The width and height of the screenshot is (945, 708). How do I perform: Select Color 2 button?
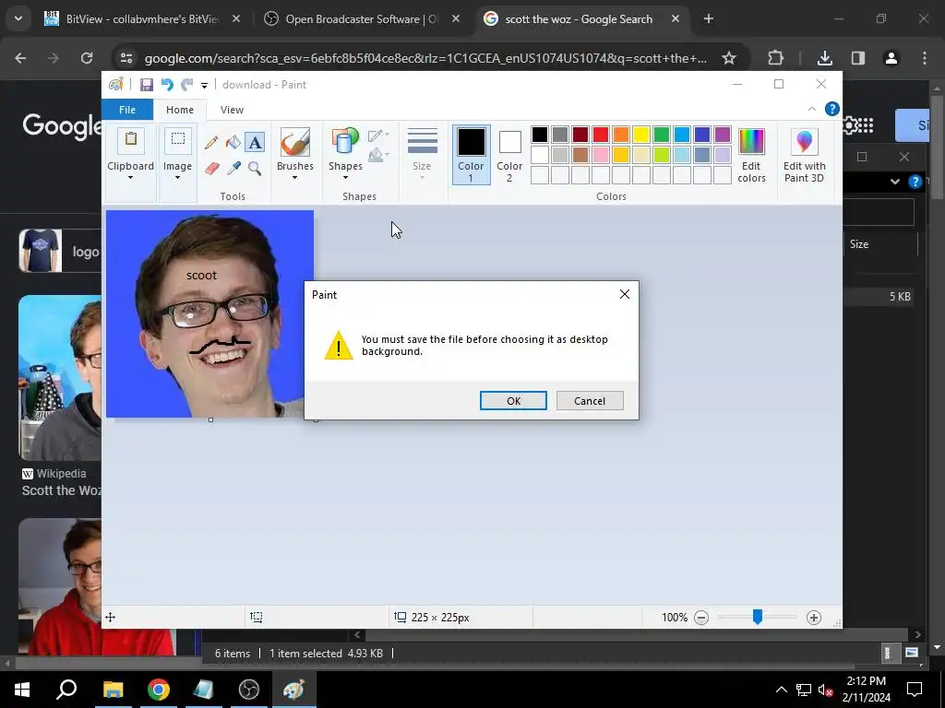pyautogui.click(x=509, y=155)
